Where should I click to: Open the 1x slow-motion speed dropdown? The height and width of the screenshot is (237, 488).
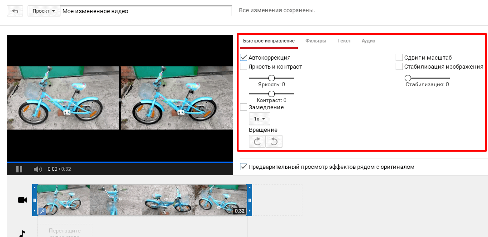pyautogui.click(x=259, y=119)
